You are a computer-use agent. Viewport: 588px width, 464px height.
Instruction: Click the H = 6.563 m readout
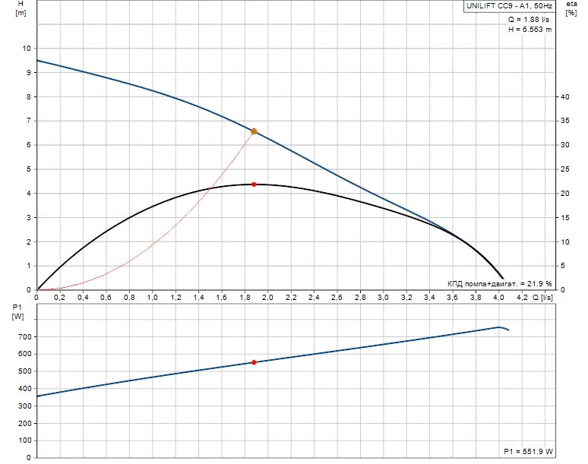pyautogui.click(x=530, y=29)
